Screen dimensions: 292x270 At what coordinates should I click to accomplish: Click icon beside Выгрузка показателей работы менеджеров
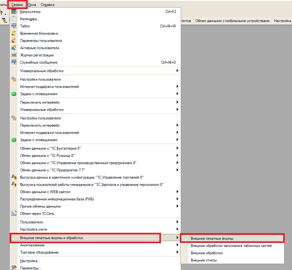pyautogui.click(x=14, y=184)
